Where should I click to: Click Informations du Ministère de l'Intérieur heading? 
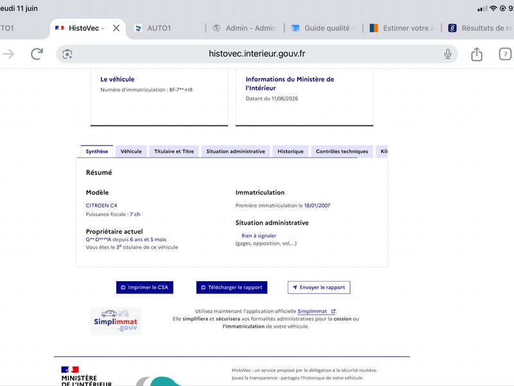[x=290, y=84]
